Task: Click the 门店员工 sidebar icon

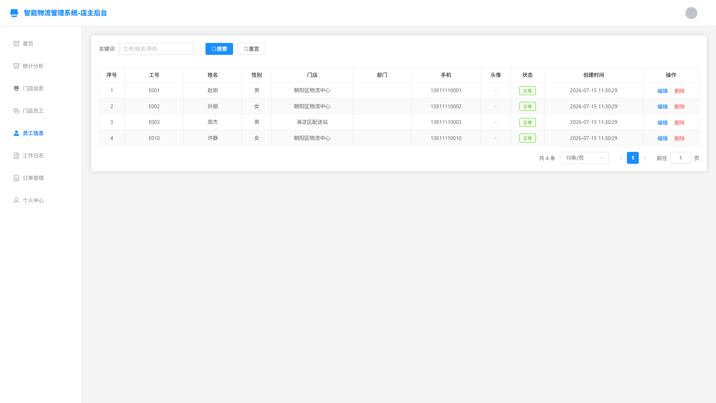Action: coord(16,111)
